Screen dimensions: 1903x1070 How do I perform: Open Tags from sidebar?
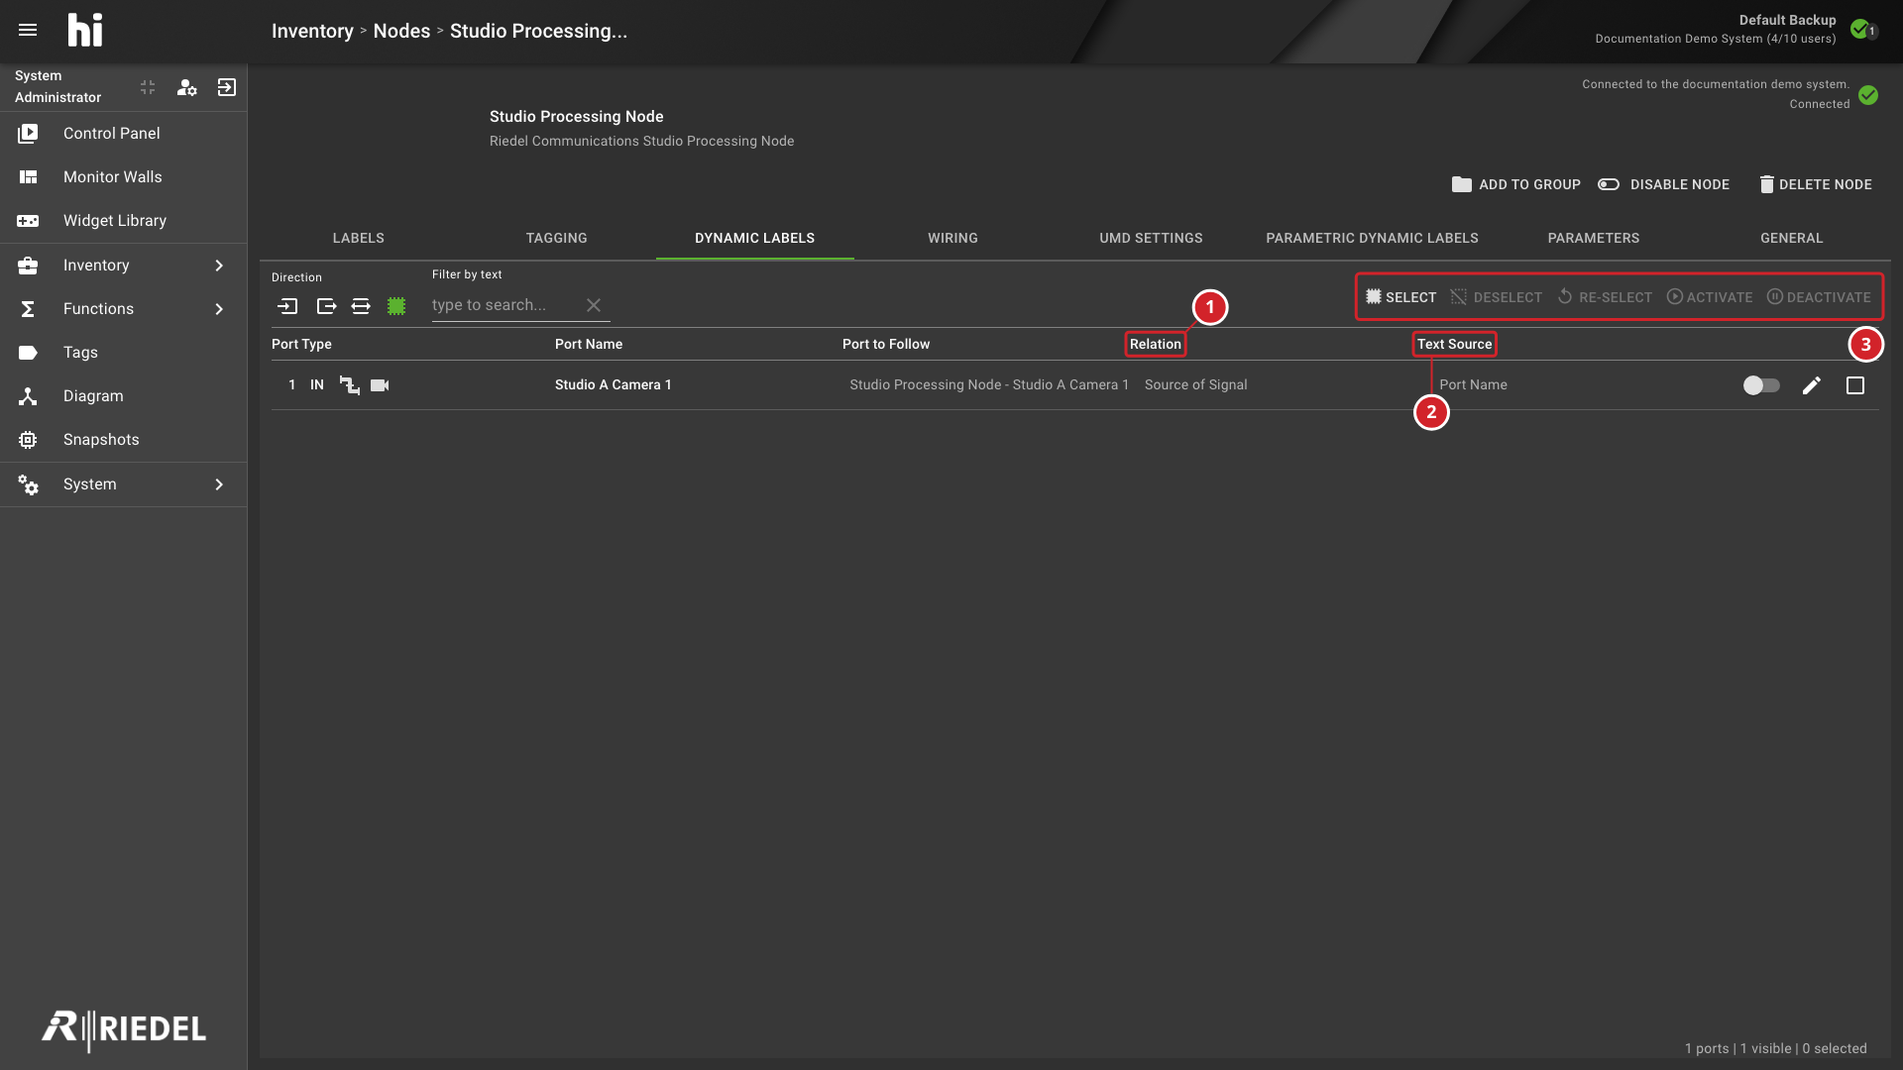coord(124,352)
